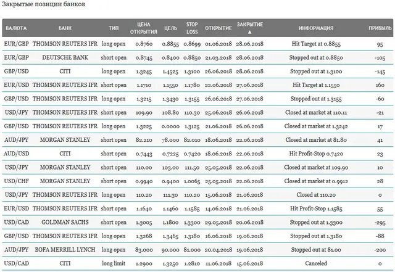This screenshot has height=272, width=395.
Task: Sort table by ТИП column header
Action: (114, 28)
